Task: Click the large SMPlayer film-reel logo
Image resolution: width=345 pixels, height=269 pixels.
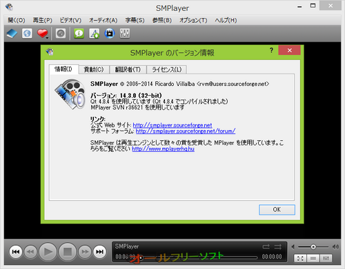Action: pyautogui.click(x=70, y=94)
